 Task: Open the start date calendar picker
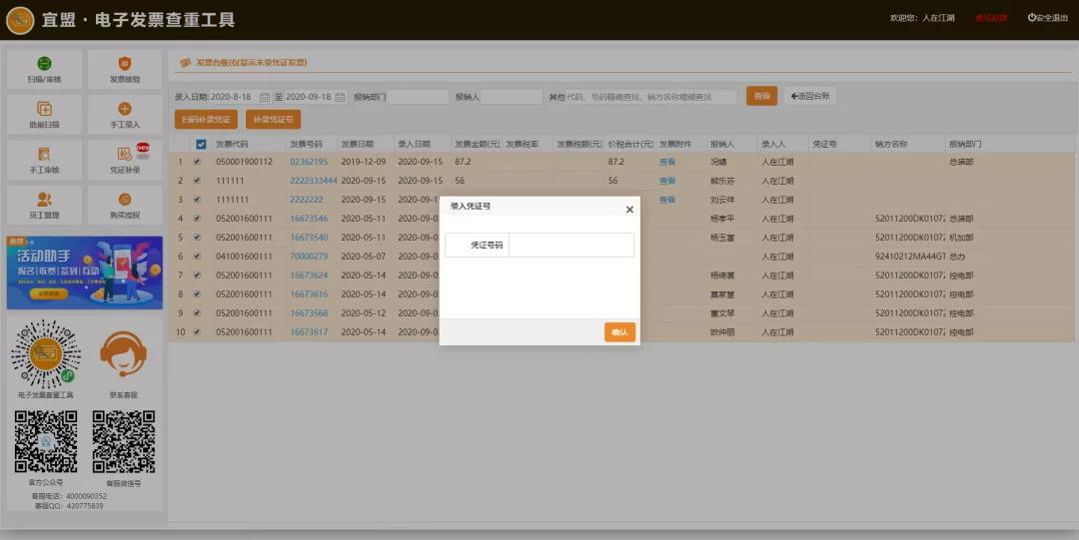pos(265,97)
